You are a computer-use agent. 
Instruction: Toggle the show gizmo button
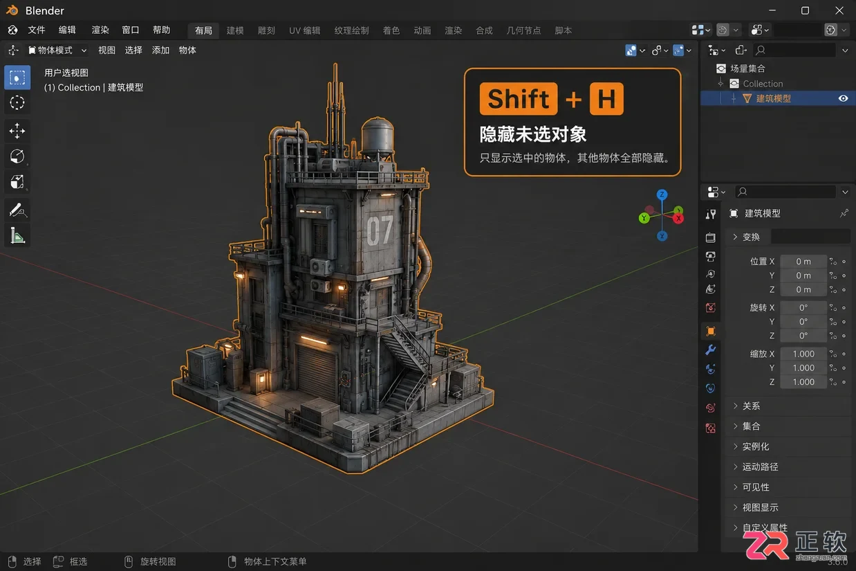pos(657,50)
